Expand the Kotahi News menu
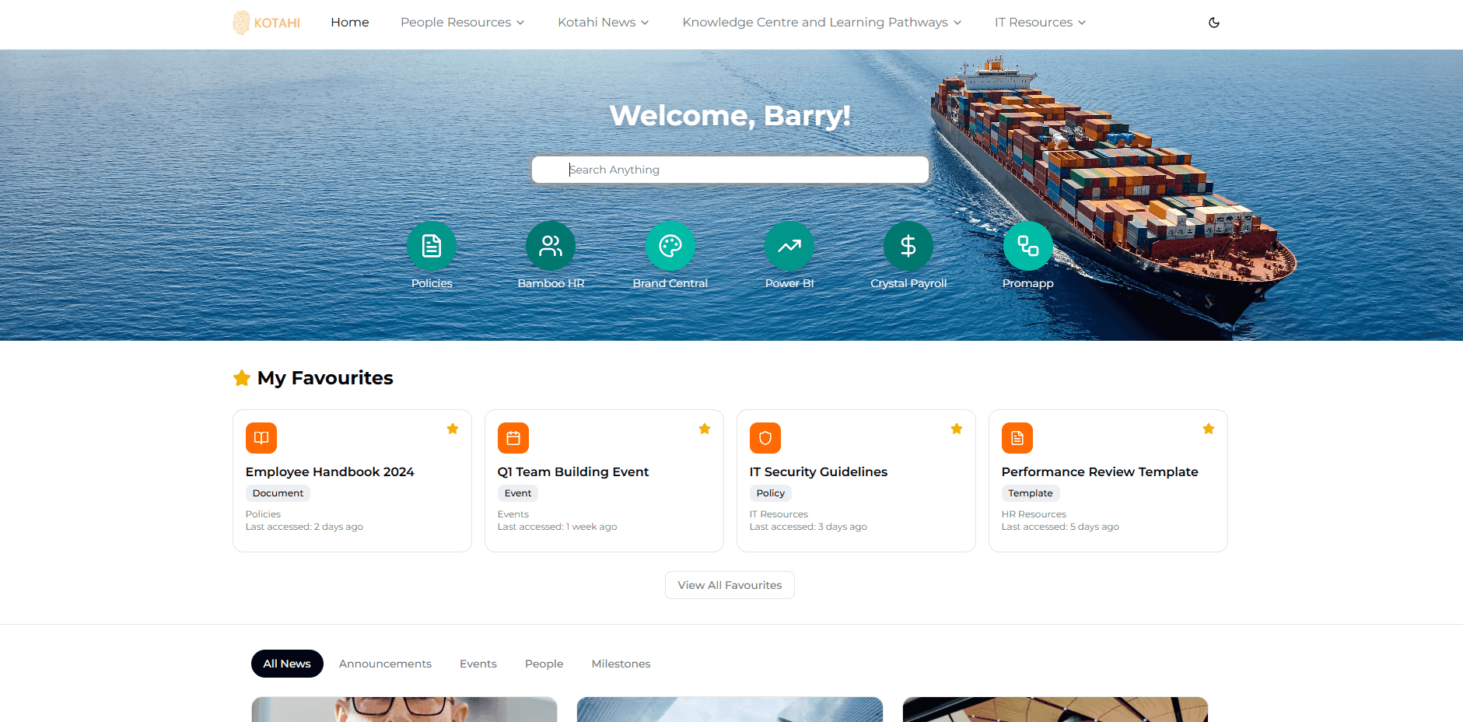1463x722 pixels. click(x=604, y=23)
